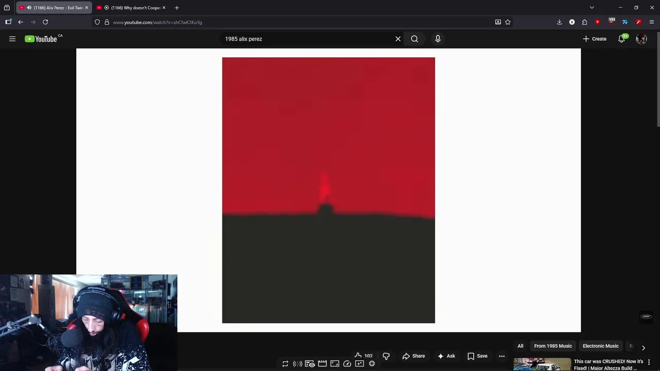The width and height of the screenshot is (660, 371).
Task: Dislike the video
Action: (x=386, y=356)
